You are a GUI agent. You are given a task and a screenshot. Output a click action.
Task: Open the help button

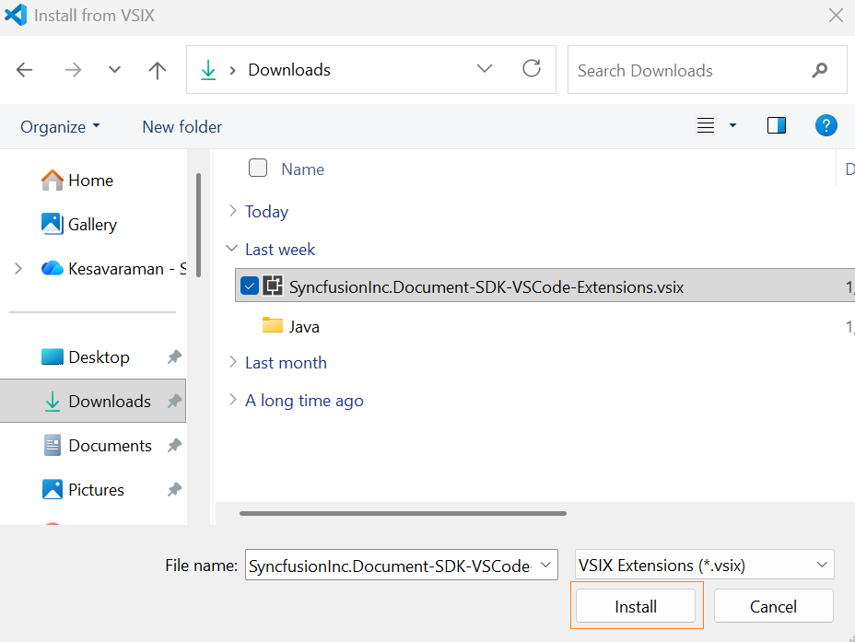tap(826, 125)
